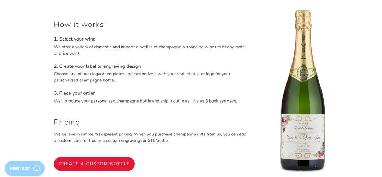Click the chat bubble icon
This screenshot has height=177, width=382.
[x=36, y=168]
